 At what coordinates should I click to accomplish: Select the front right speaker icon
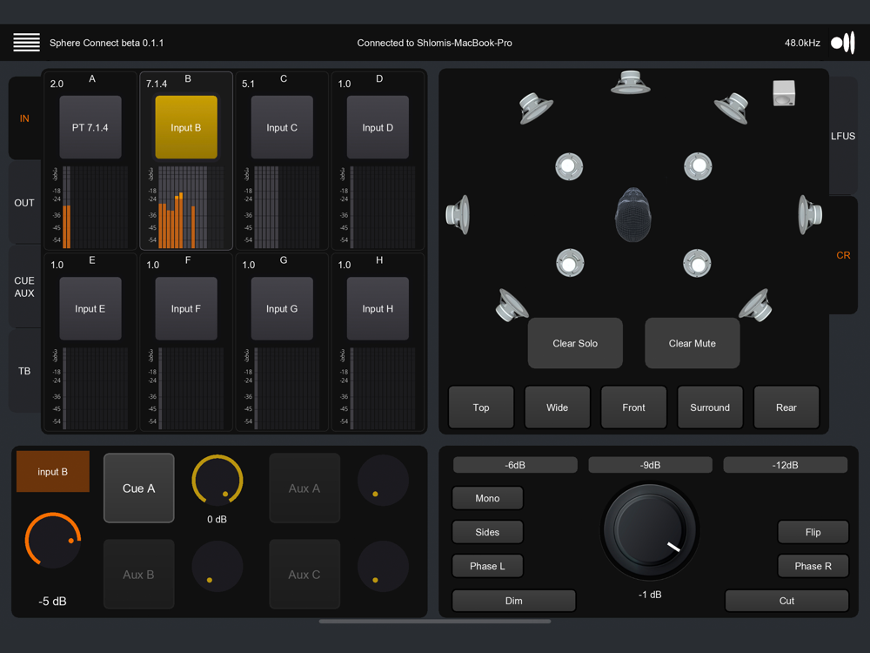coord(732,108)
